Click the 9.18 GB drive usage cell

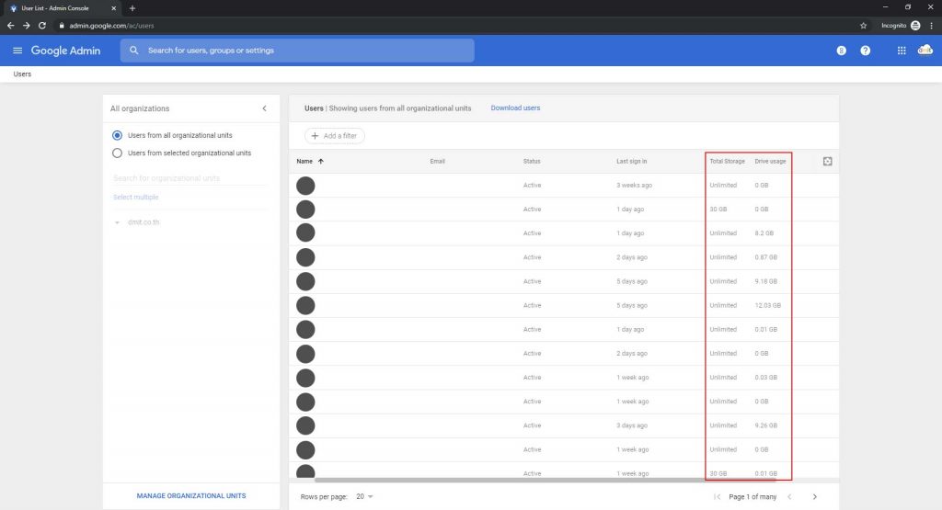[x=766, y=281]
